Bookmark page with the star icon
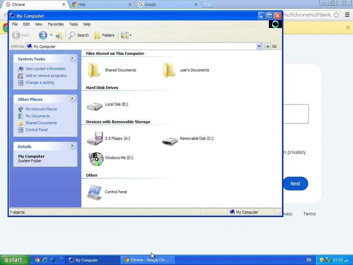This screenshot has width=353, height=265. [336, 15]
